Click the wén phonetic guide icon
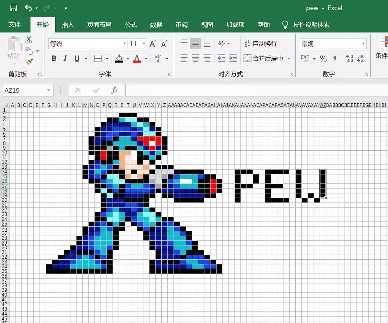This screenshot has height=323, width=388. coord(158,59)
